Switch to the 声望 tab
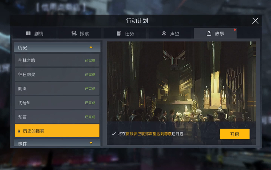This screenshot has width=271, height=170. 170,33
